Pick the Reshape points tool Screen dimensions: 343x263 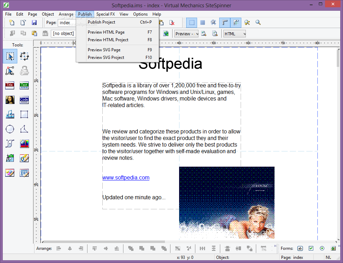10,71
